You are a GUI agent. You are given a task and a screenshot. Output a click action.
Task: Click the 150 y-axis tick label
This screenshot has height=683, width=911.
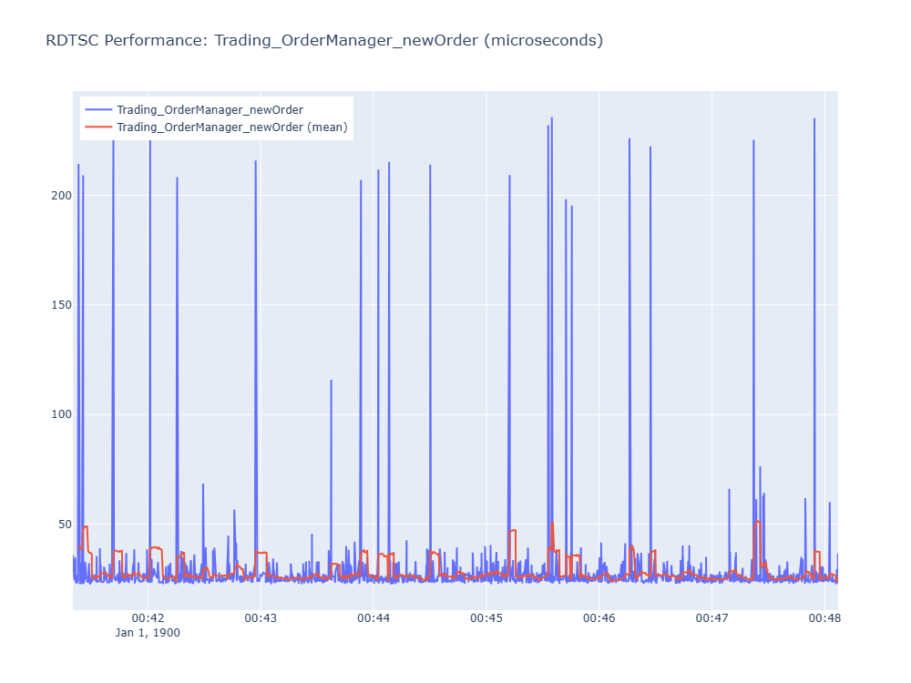click(x=61, y=305)
